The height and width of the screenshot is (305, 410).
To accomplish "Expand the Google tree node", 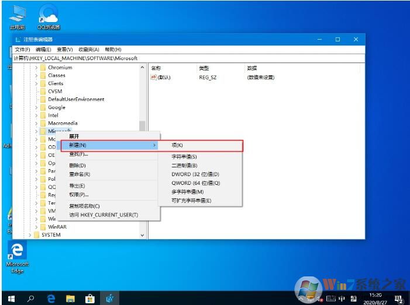I will [x=36, y=107].
